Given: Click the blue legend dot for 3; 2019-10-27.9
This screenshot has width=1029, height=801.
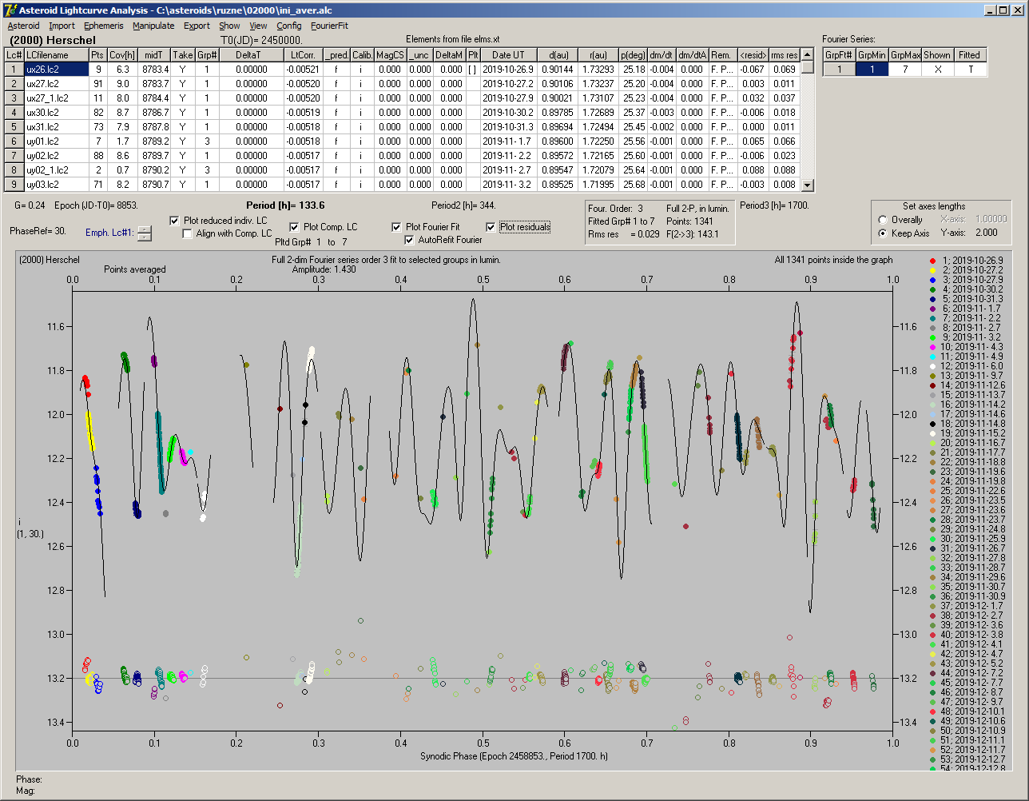Looking at the screenshot, I should click(933, 280).
